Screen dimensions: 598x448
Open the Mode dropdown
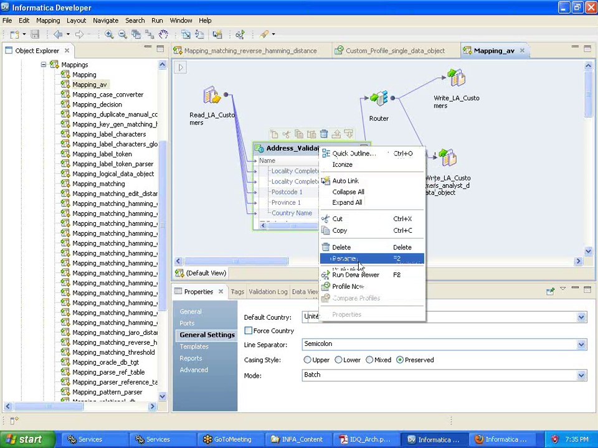pos(581,375)
